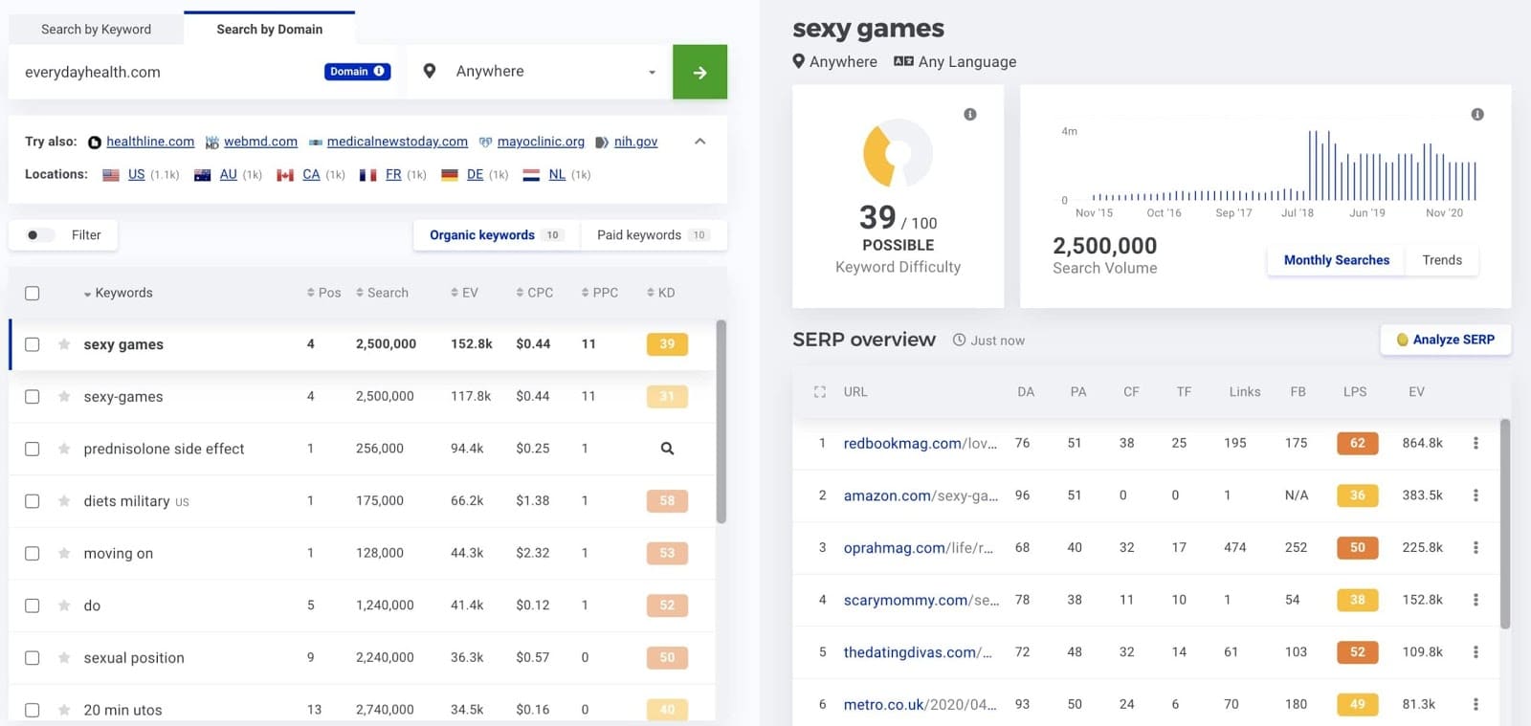Image resolution: width=1531 pixels, height=726 pixels.
Task: Click the Canada flag location icon
Action: tap(285, 175)
